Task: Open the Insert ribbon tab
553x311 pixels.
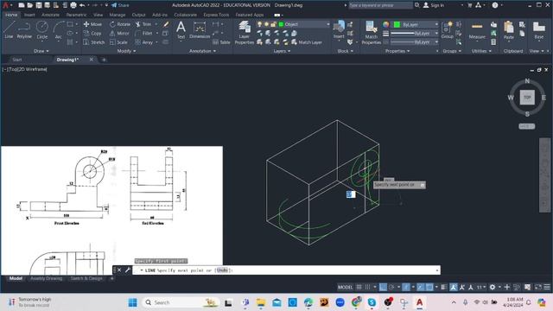Action: click(x=29, y=15)
